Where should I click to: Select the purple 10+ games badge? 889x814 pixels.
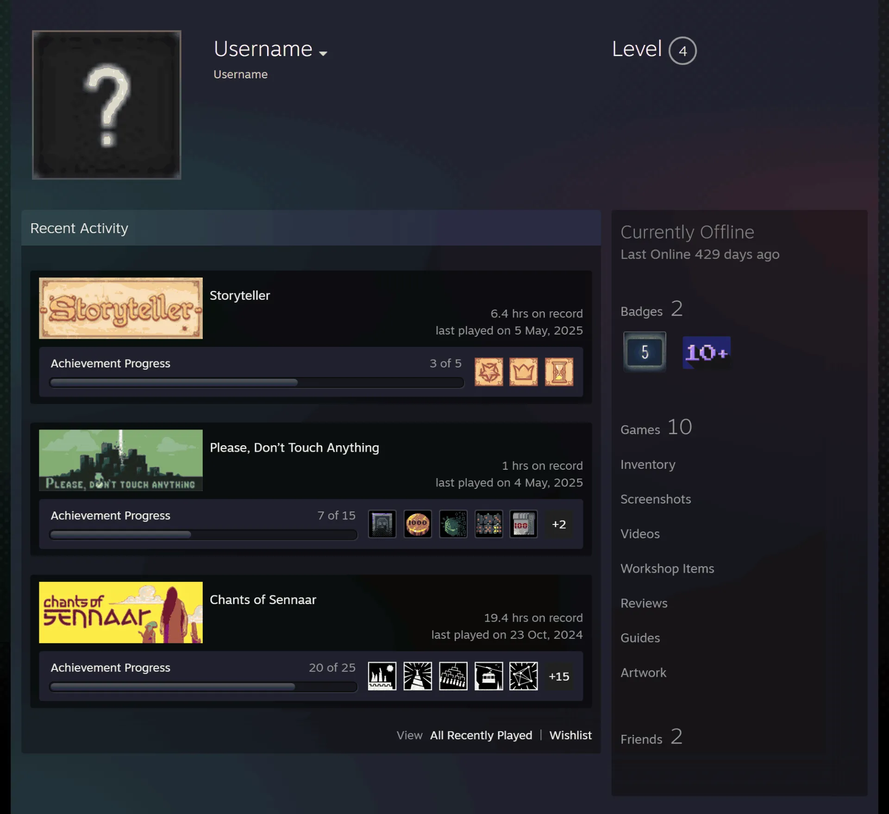[x=707, y=353]
